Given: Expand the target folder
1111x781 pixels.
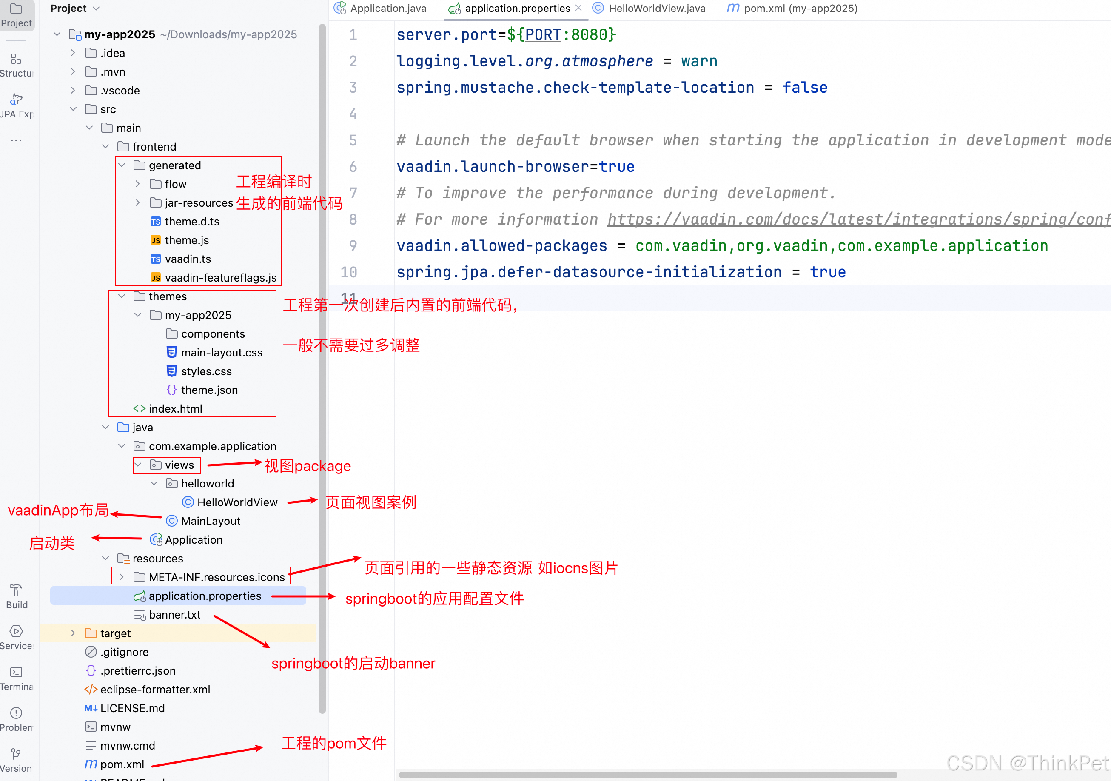Looking at the screenshot, I should coord(73,633).
